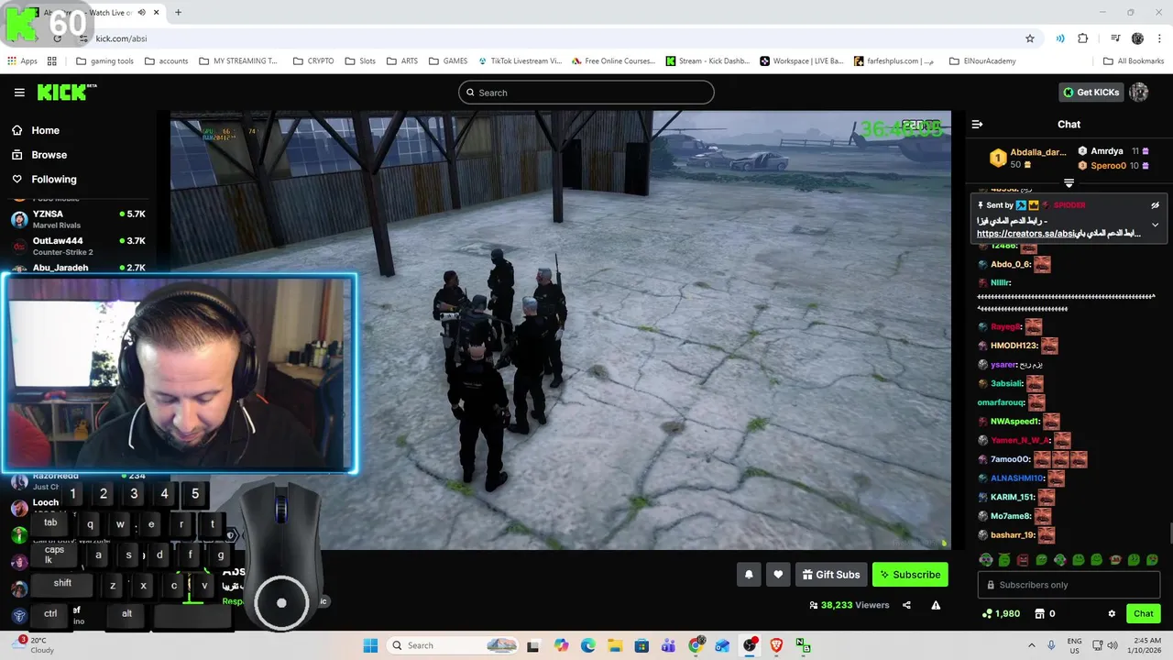Mute the tab audio speaker icon
The width and height of the screenshot is (1173, 660).
[x=141, y=13]
